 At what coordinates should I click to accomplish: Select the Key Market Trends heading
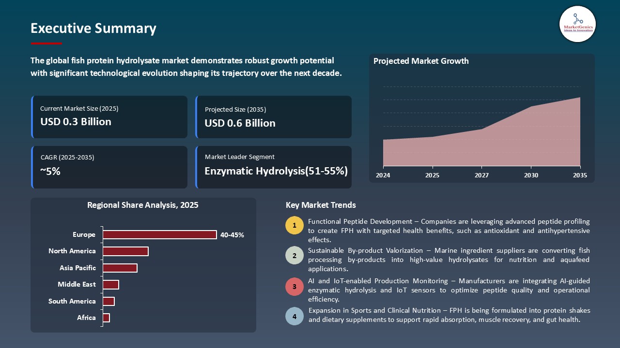[x=321, y=205]
